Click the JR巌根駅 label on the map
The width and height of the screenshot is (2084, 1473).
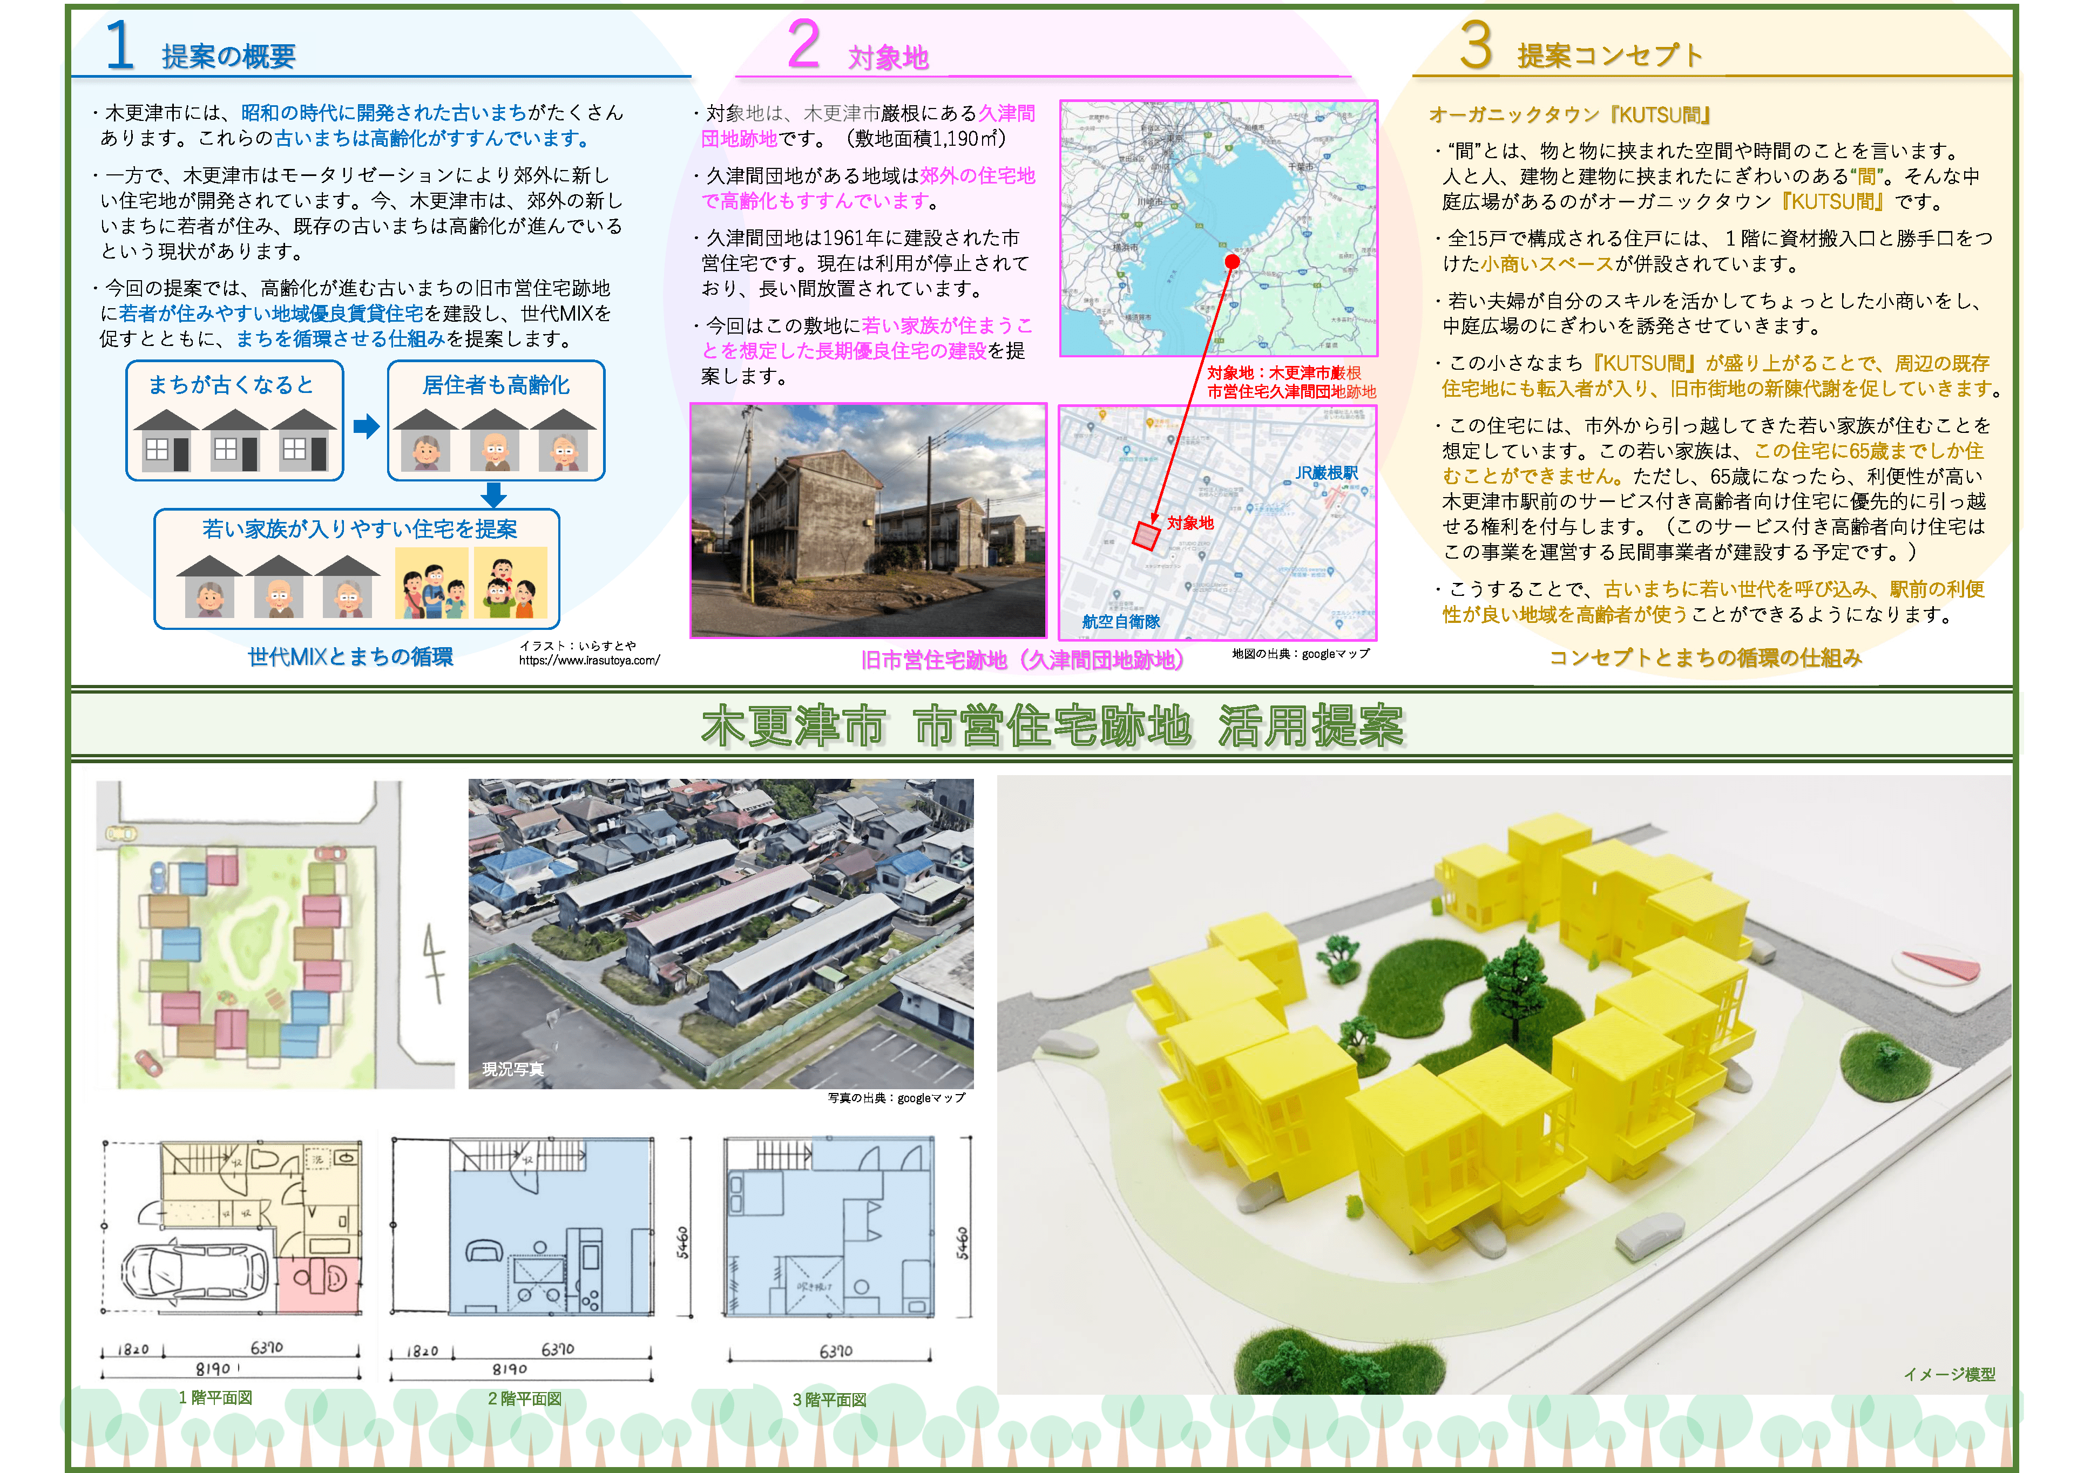pos(1326,473)
